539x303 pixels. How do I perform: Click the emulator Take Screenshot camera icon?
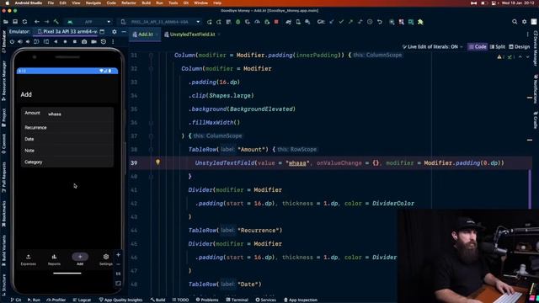point(84,41)
